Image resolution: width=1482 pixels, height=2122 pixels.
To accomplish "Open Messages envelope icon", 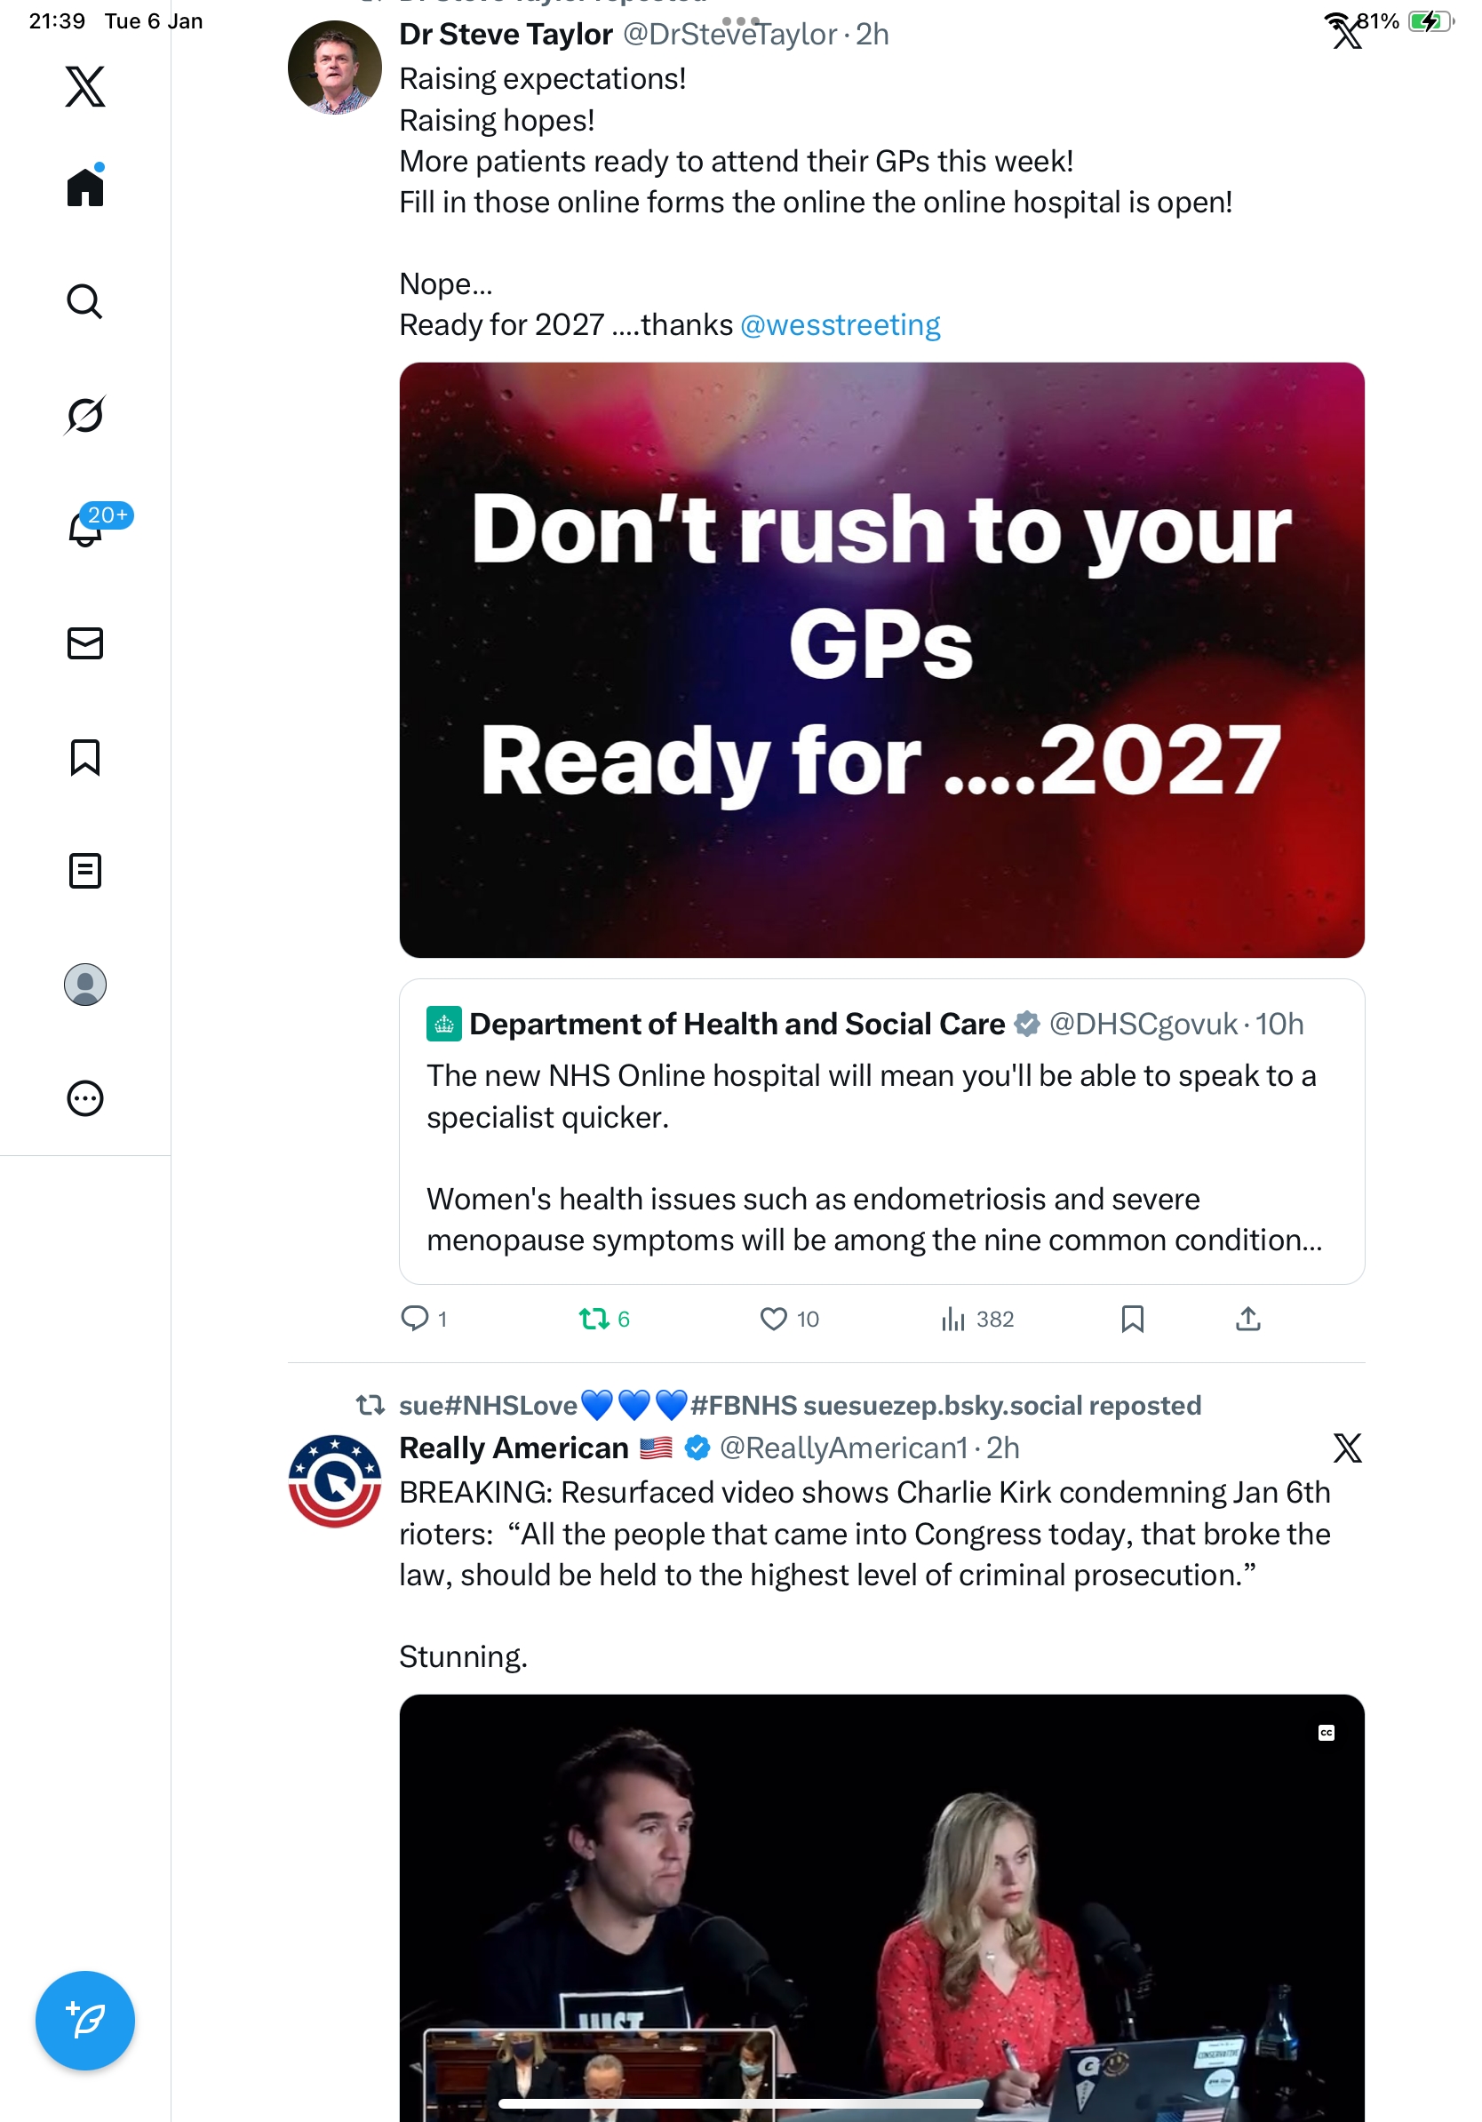I will point(85,643).
